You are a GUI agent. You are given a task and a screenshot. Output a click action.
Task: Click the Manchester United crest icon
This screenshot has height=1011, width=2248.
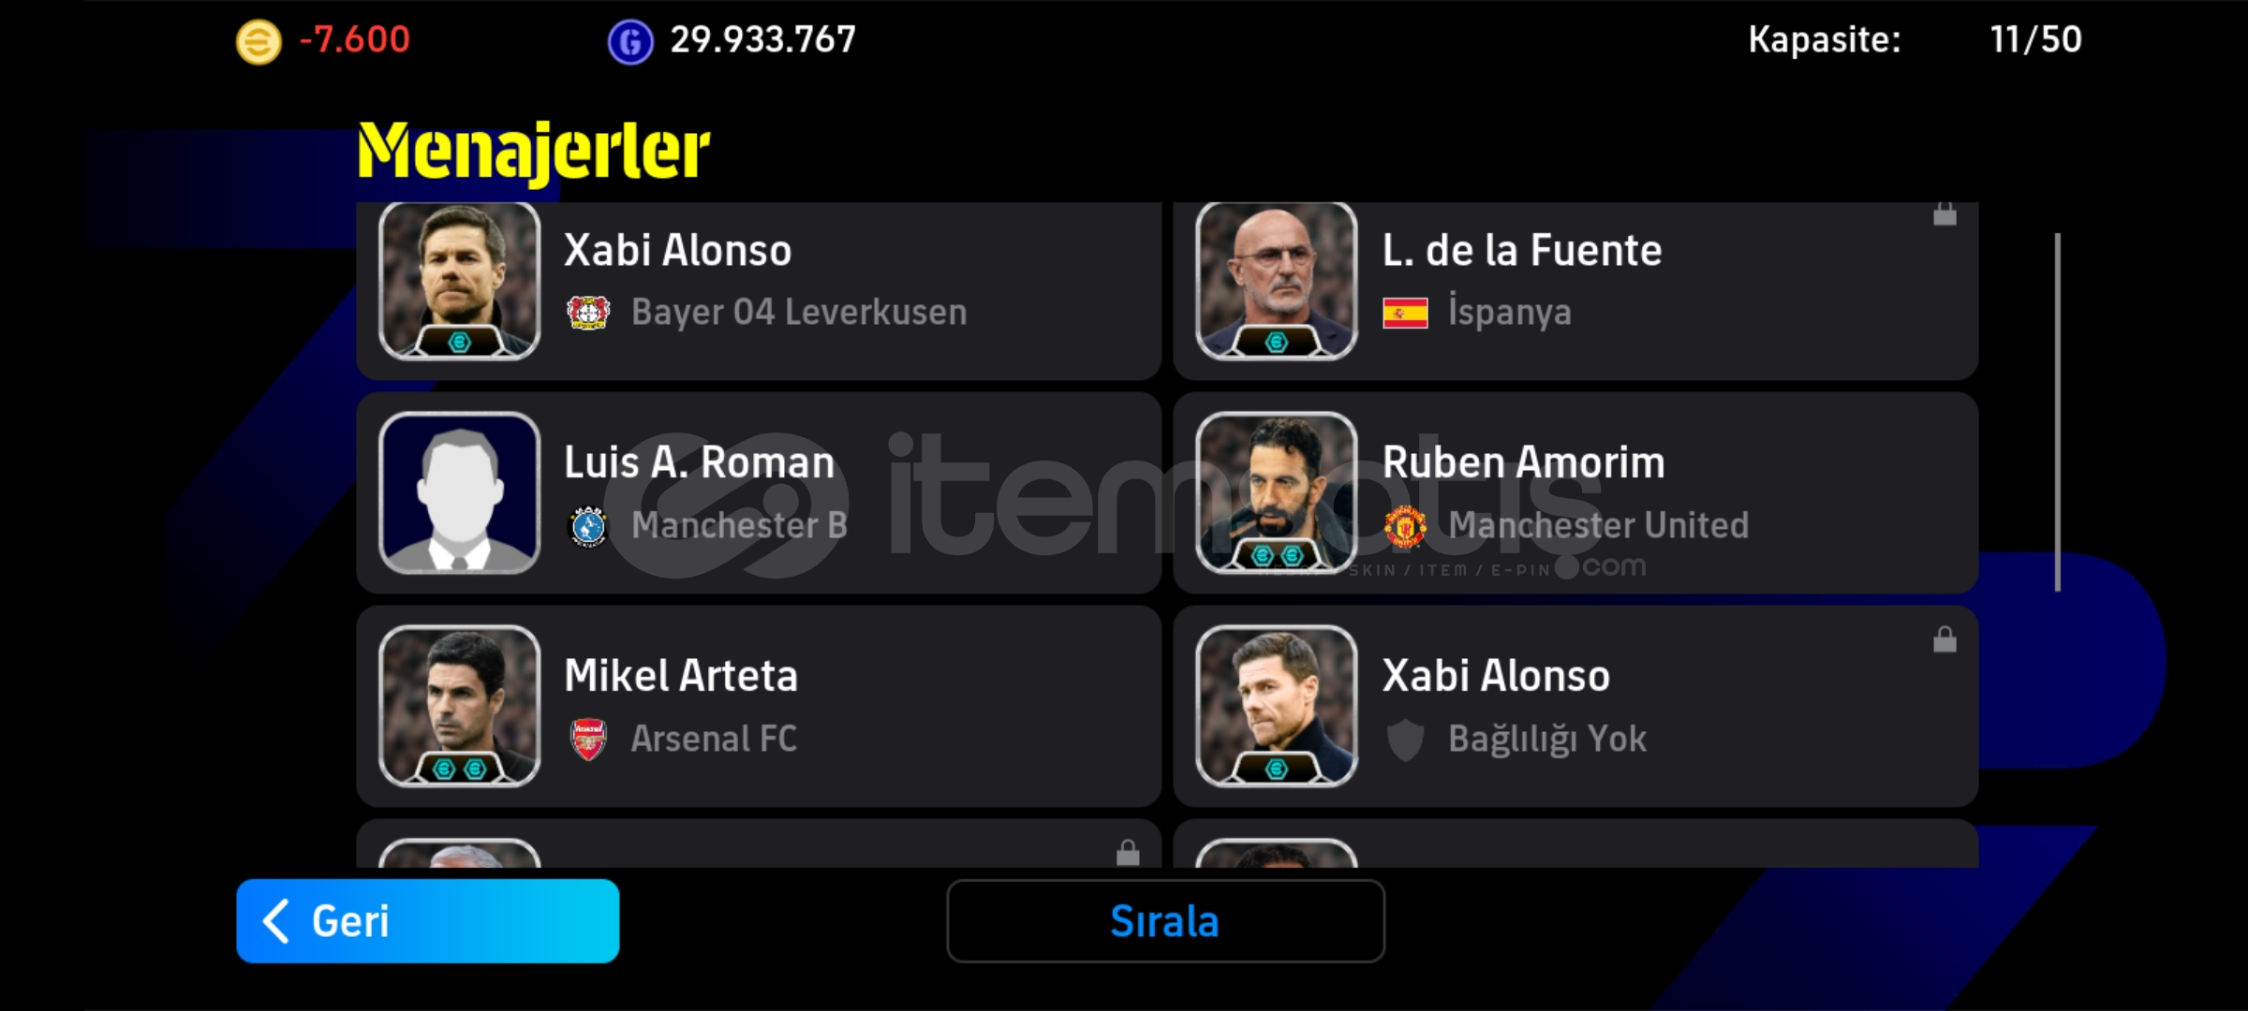coord(1405,525)
